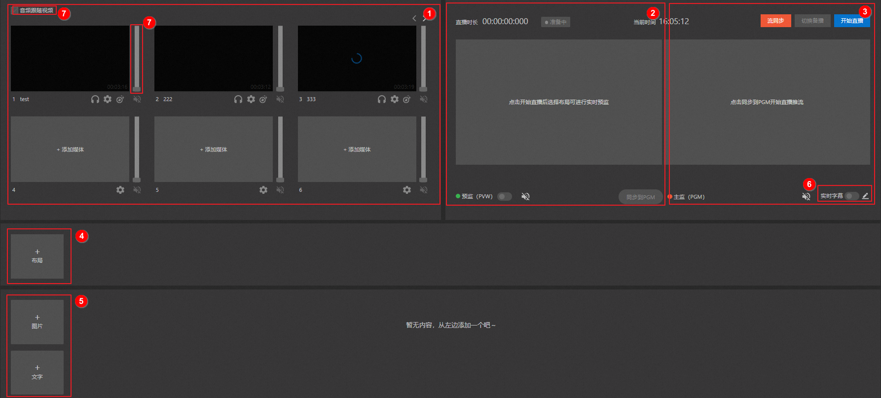The image size is (881, 398).
Task: Add a new 图片 image component
Action: [x=37, y=322]
